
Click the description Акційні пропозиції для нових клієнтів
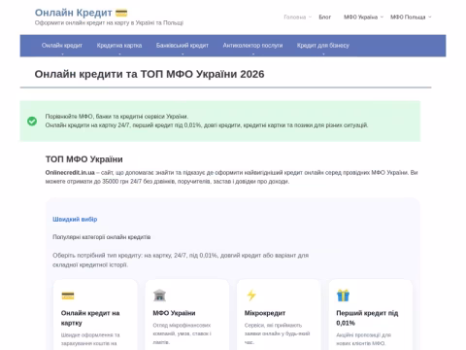point(363,339)
